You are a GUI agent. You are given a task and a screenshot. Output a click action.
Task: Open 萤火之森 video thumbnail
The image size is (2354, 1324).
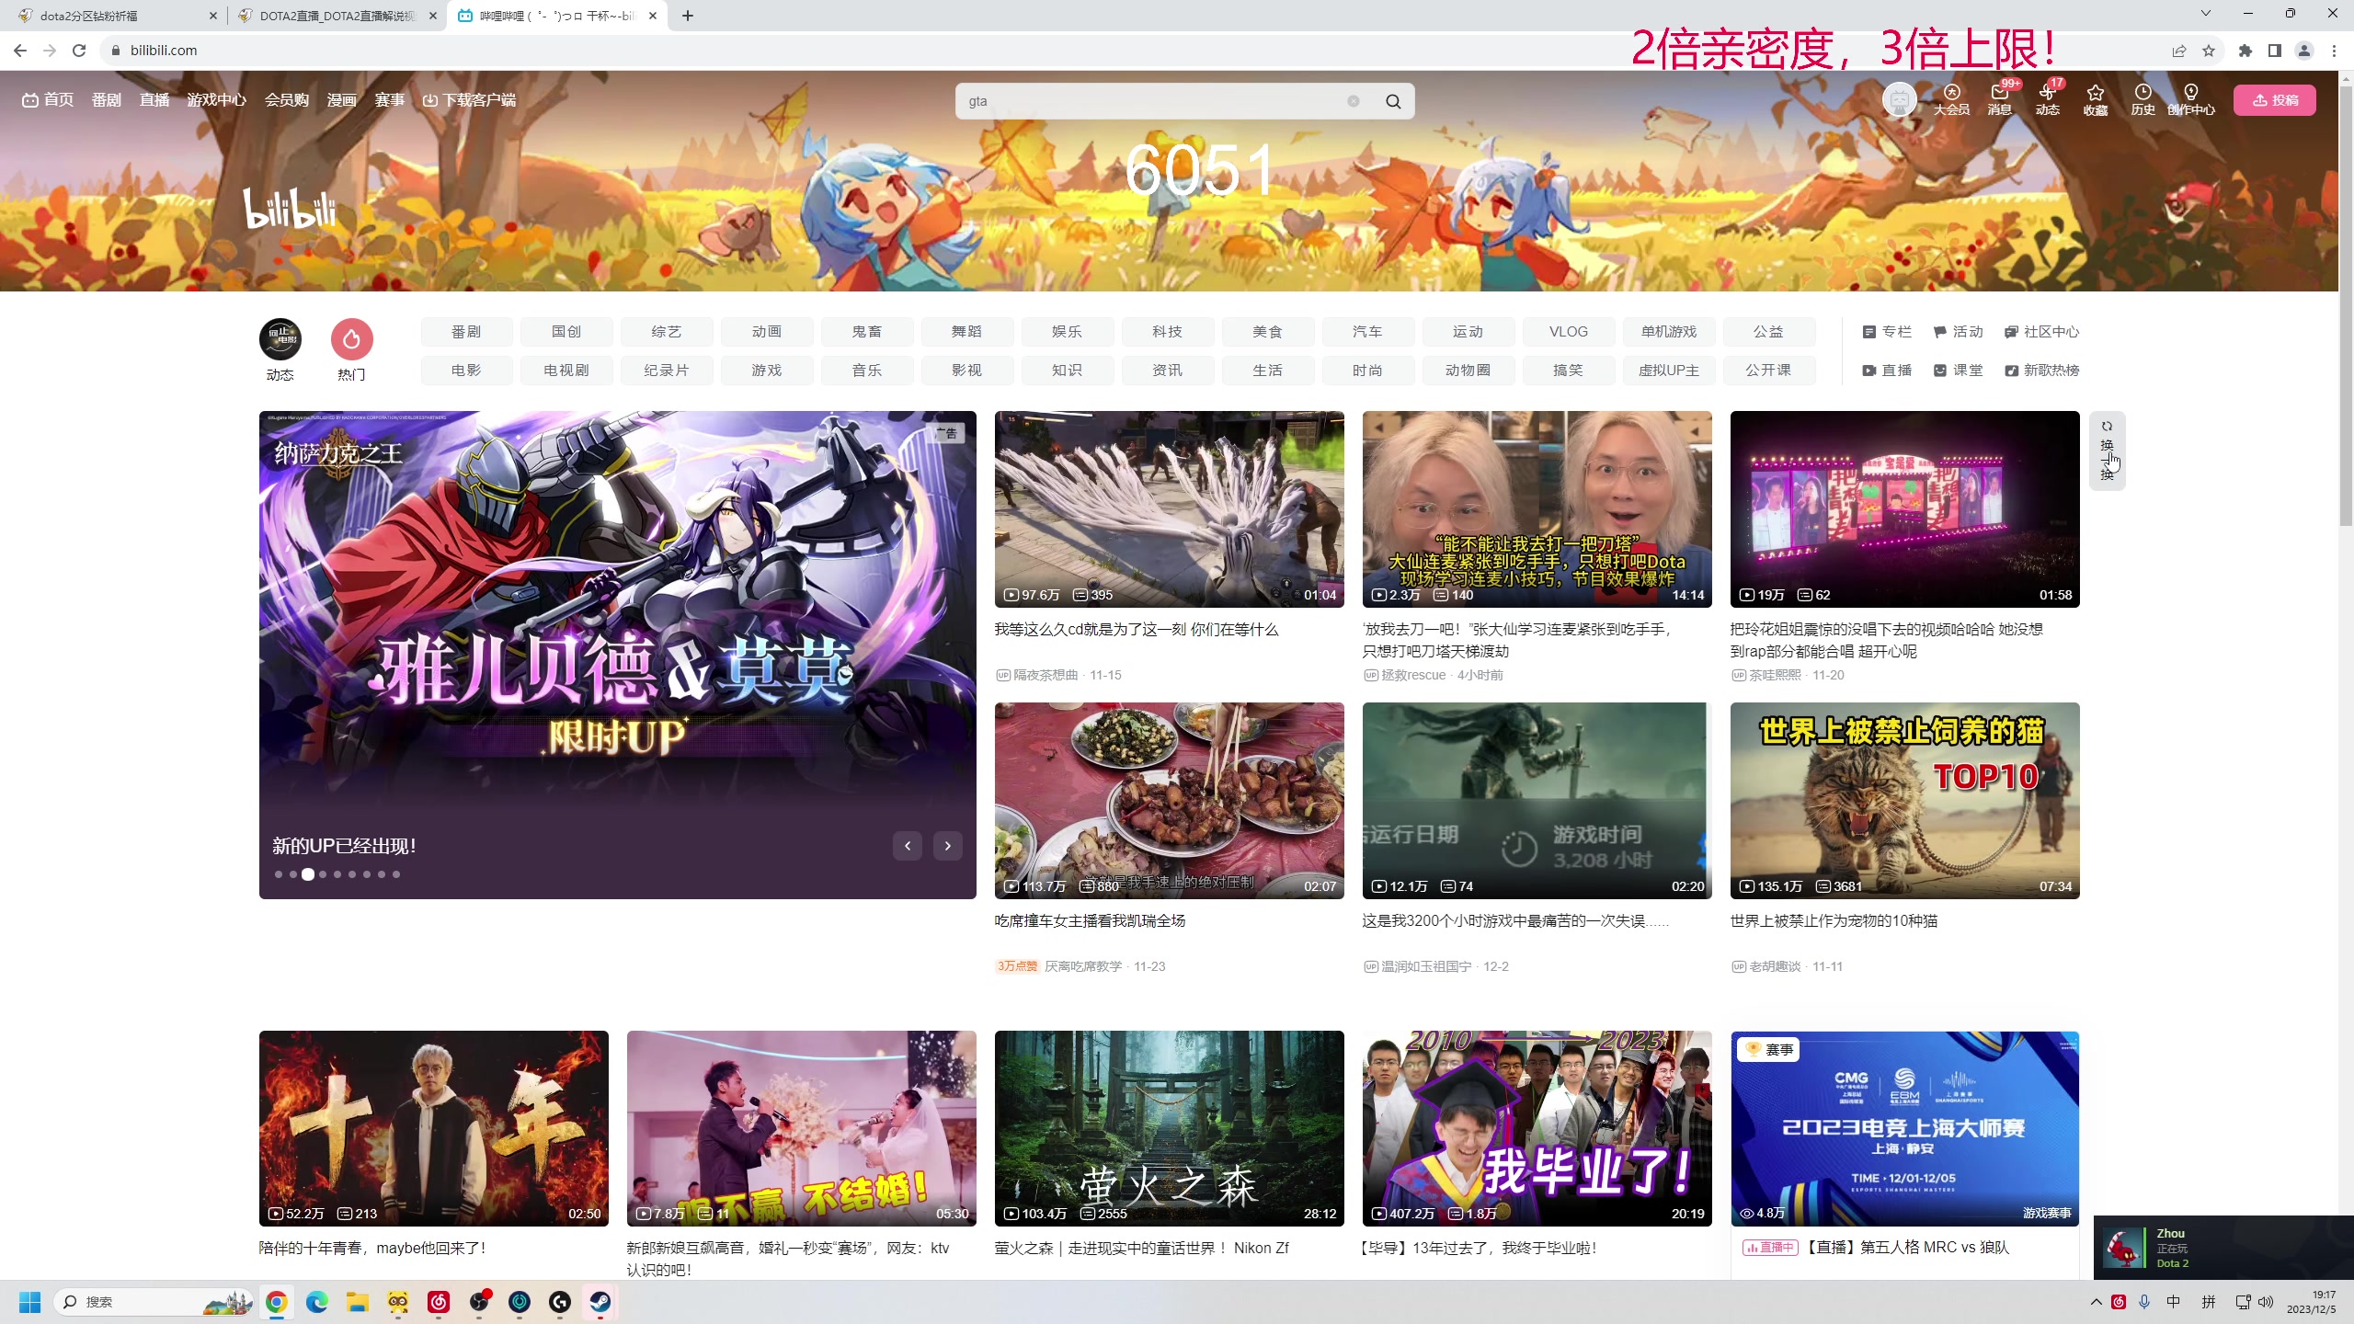pos(1170,1128)
